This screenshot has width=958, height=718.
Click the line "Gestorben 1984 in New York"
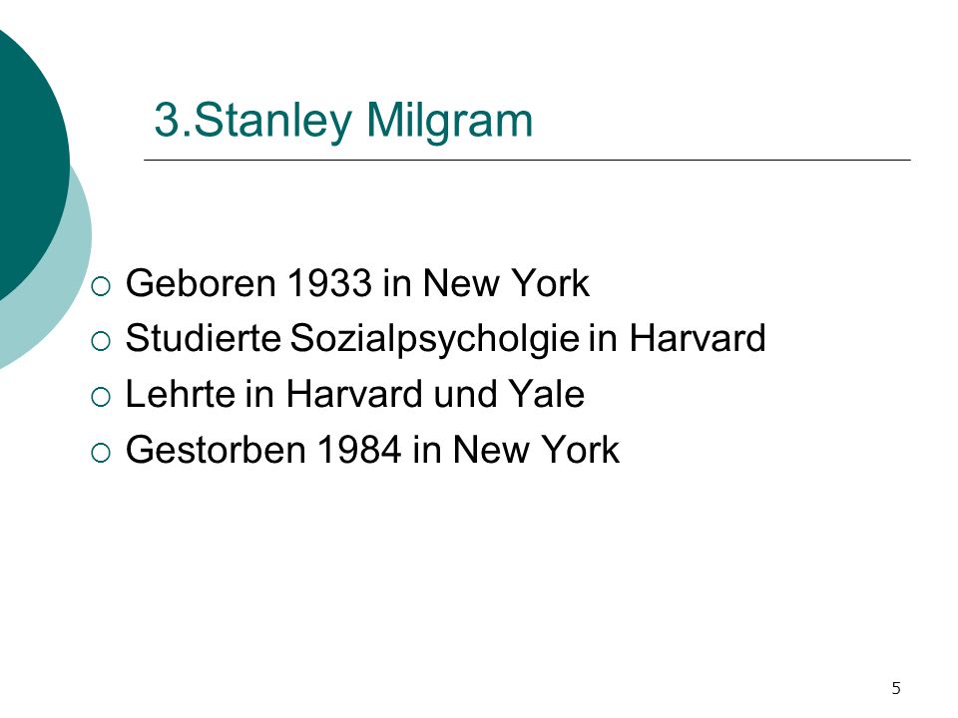click(372, 450)
